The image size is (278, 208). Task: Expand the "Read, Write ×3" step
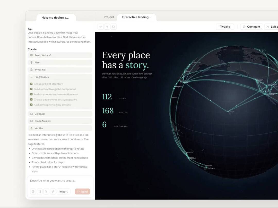60,55
